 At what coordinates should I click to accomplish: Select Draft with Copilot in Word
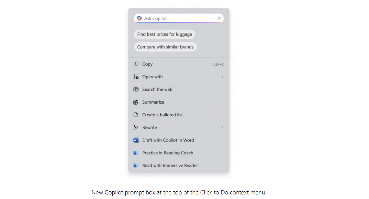pyautogui.click(x=179, y=140)
